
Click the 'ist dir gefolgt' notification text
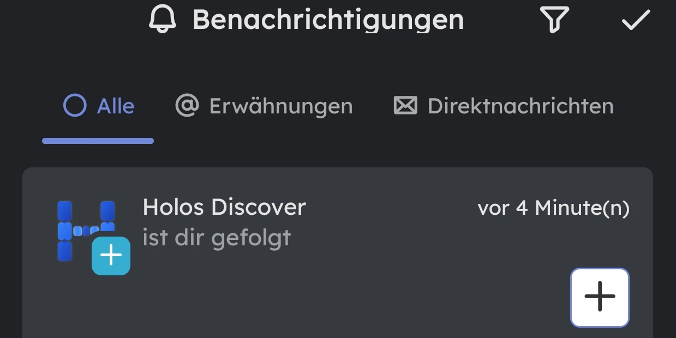(x=217, y=238)
